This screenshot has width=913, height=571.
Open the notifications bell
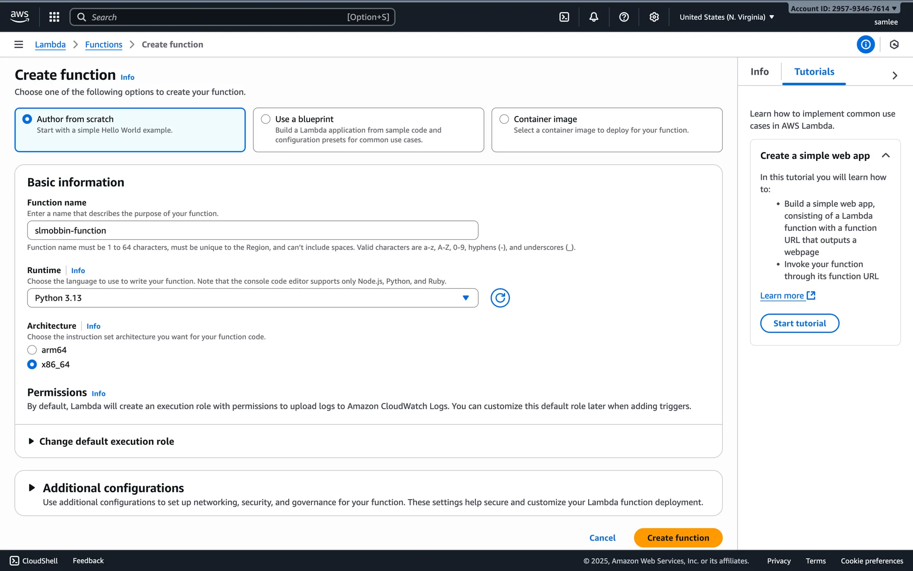[594, 17]
